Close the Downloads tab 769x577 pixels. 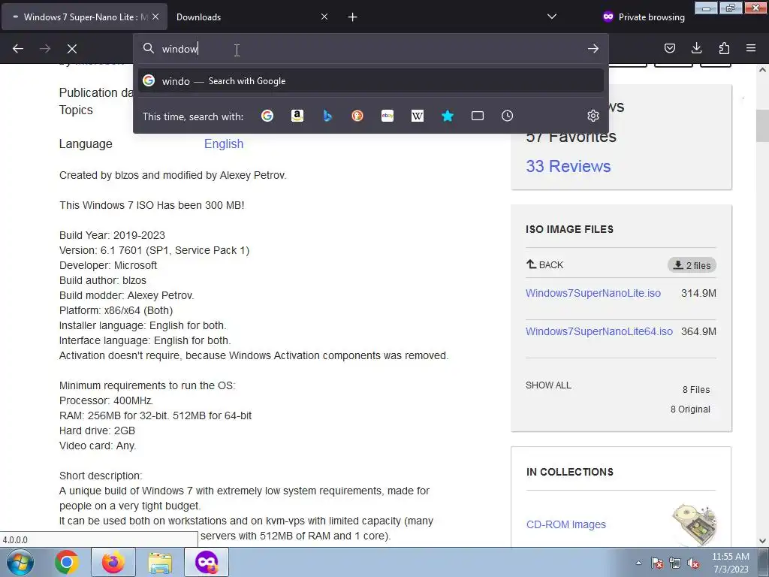tap(324, 17)
